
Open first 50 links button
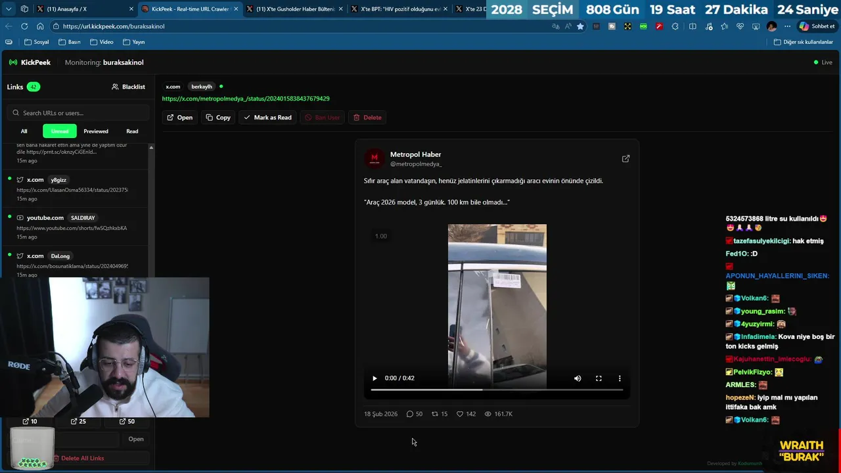coord(127,421)
